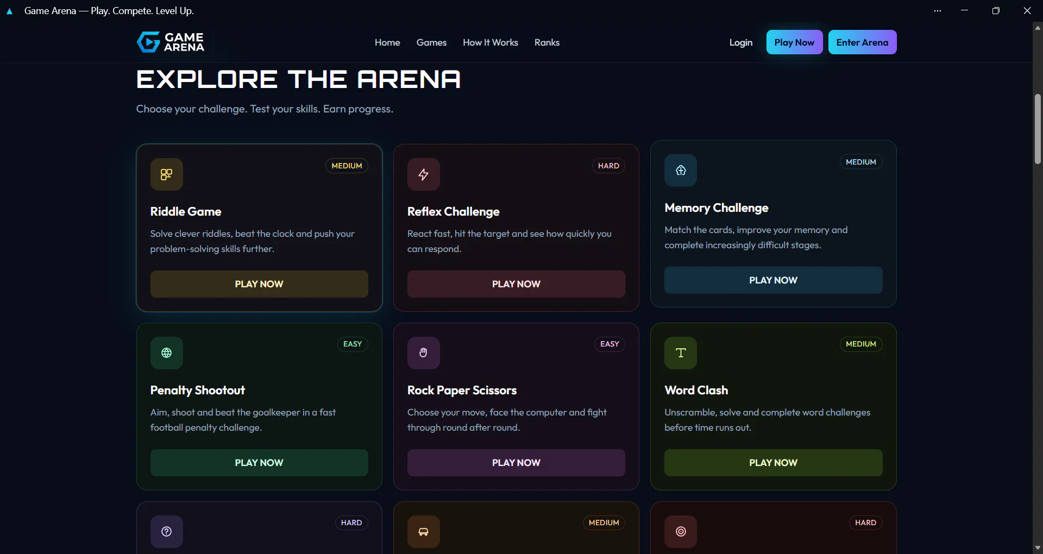The width and height of the screenshot is (1043, 554).
Task: Click the Login link
Action: pyautogui.click(x=741, y=42)
